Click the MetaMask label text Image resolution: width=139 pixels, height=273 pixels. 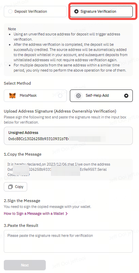point(28,95)
